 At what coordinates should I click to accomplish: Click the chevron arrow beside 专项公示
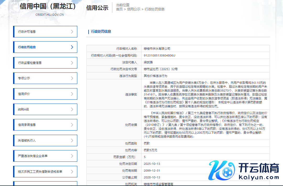(72, 78)
